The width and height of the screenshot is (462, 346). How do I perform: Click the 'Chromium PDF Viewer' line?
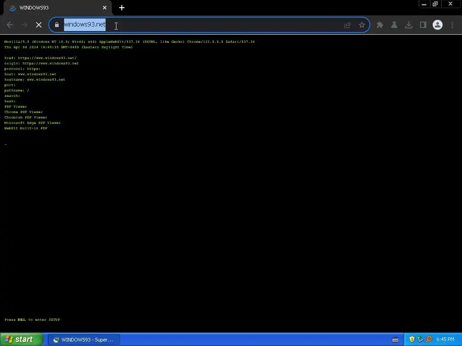(x=26, y=118)
